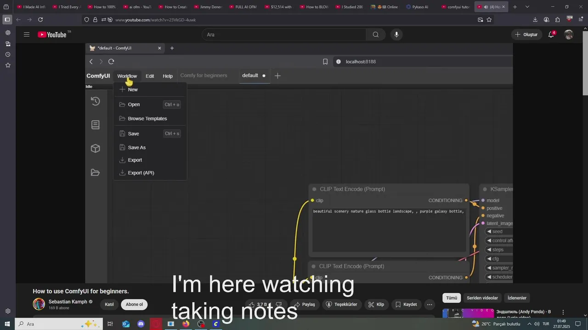The height and width of the screenshot is (330, 588).
Task: Start voice search with the microphone icon
Action: 396,34
